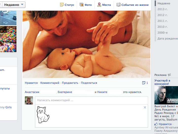Screen dimensions: 178x134
Task: Click the Статус note icon
Action: click(62, 5)
